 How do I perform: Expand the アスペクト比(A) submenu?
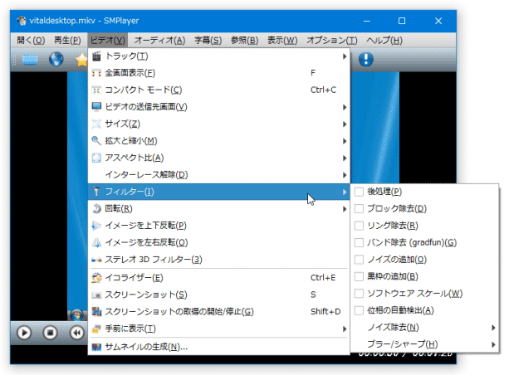[135, 158]
